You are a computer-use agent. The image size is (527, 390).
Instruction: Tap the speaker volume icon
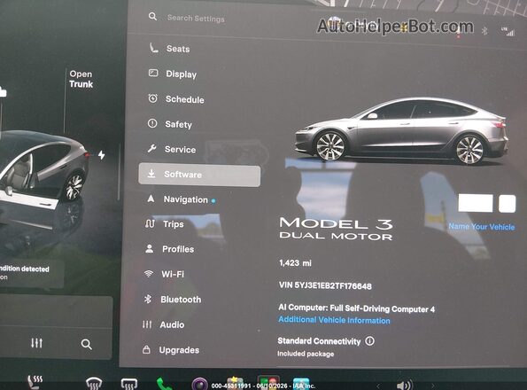click(405, 385)
